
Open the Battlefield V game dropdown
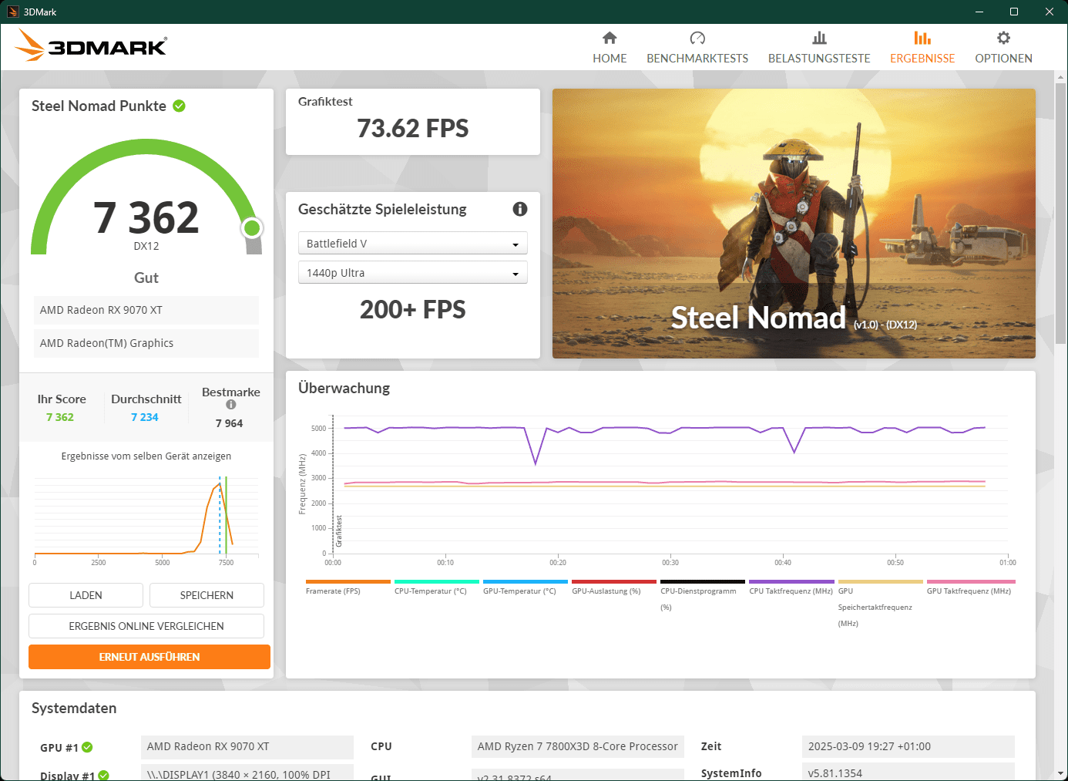point(412,244)
